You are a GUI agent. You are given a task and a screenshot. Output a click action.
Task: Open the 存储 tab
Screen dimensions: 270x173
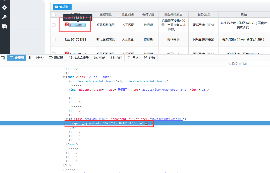tap(149, 58)
